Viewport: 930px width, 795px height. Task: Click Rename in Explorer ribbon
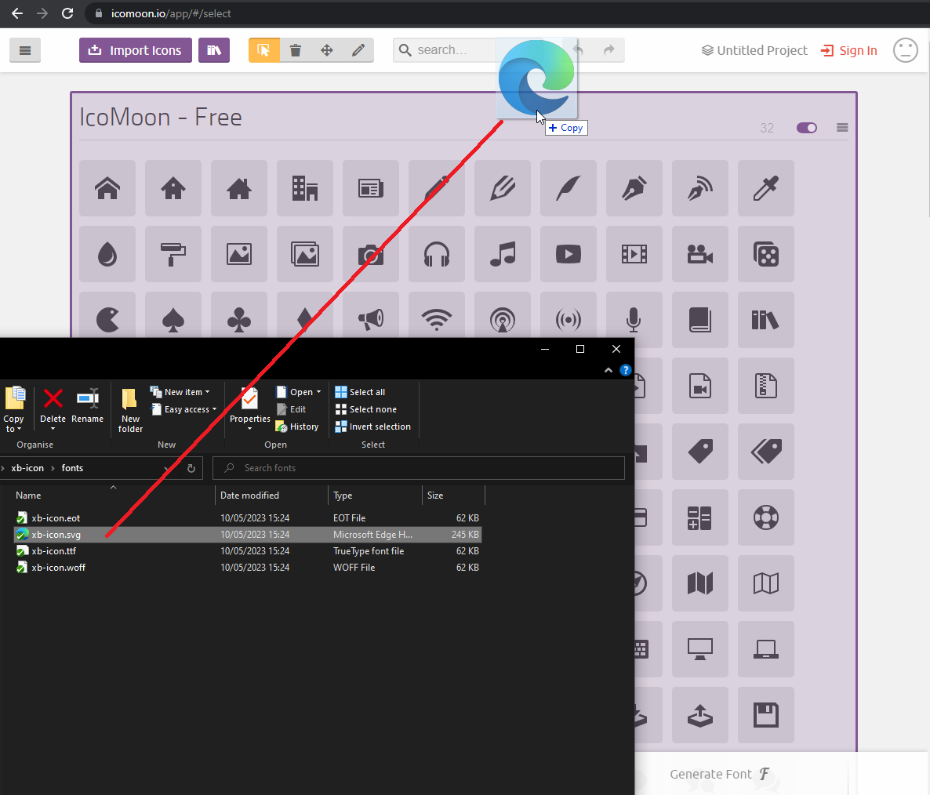click(x=87, y=406)
